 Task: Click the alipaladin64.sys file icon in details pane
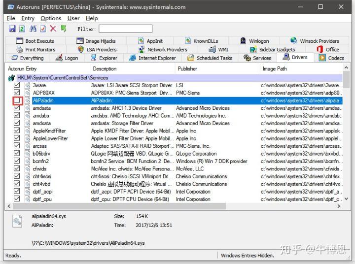pos(17,221)
